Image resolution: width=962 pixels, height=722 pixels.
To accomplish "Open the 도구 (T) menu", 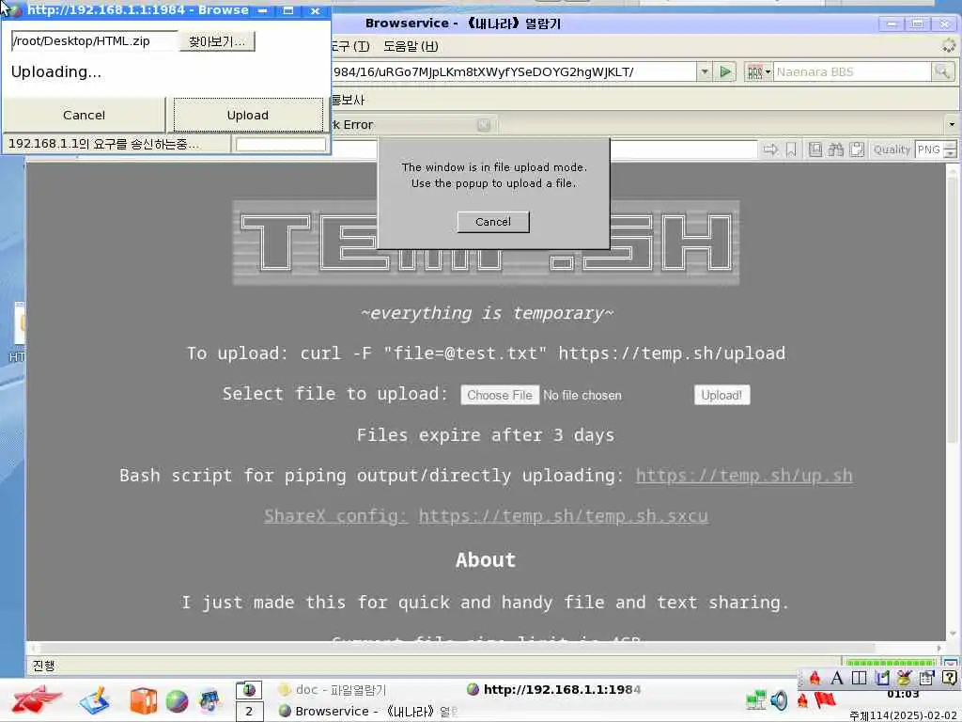I will click(x=350, y=46).
